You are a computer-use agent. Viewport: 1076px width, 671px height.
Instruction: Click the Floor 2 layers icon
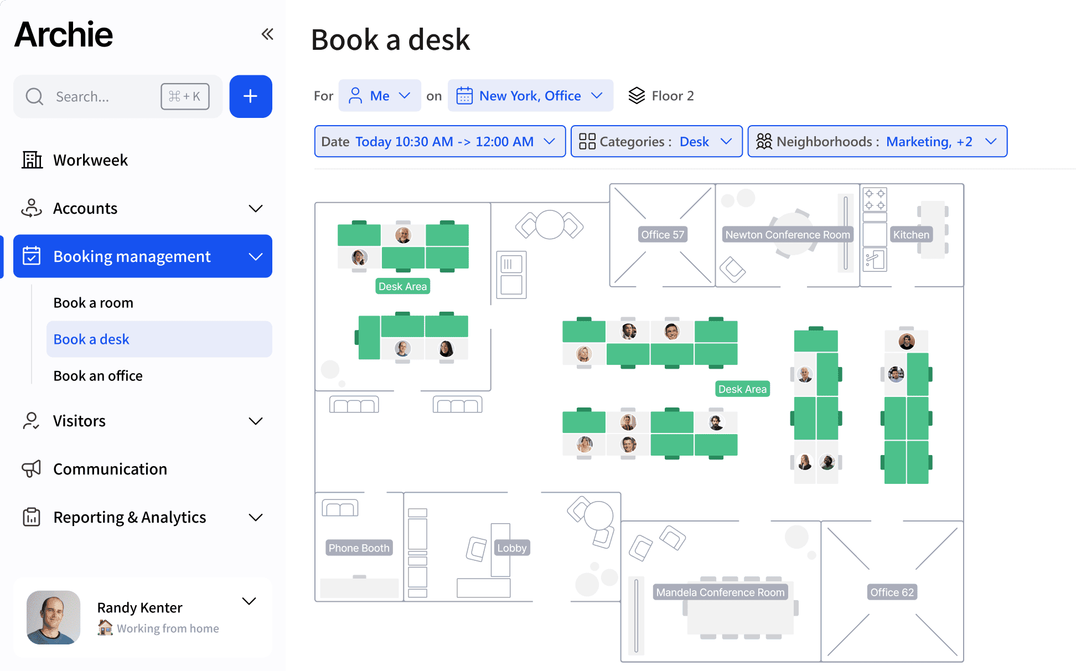637,95
